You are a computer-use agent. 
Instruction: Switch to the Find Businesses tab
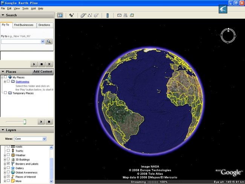[24, 25]
